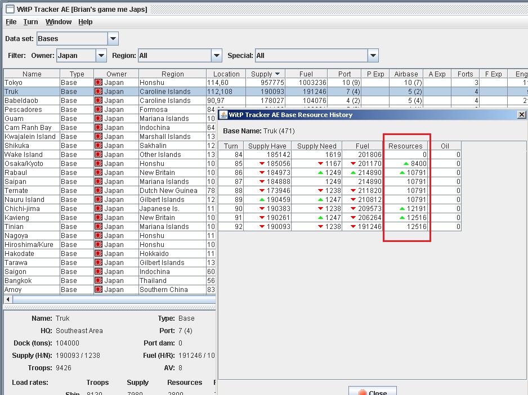Click the Resources column header in history table
The image size is (528, 395).
[405, 146]
